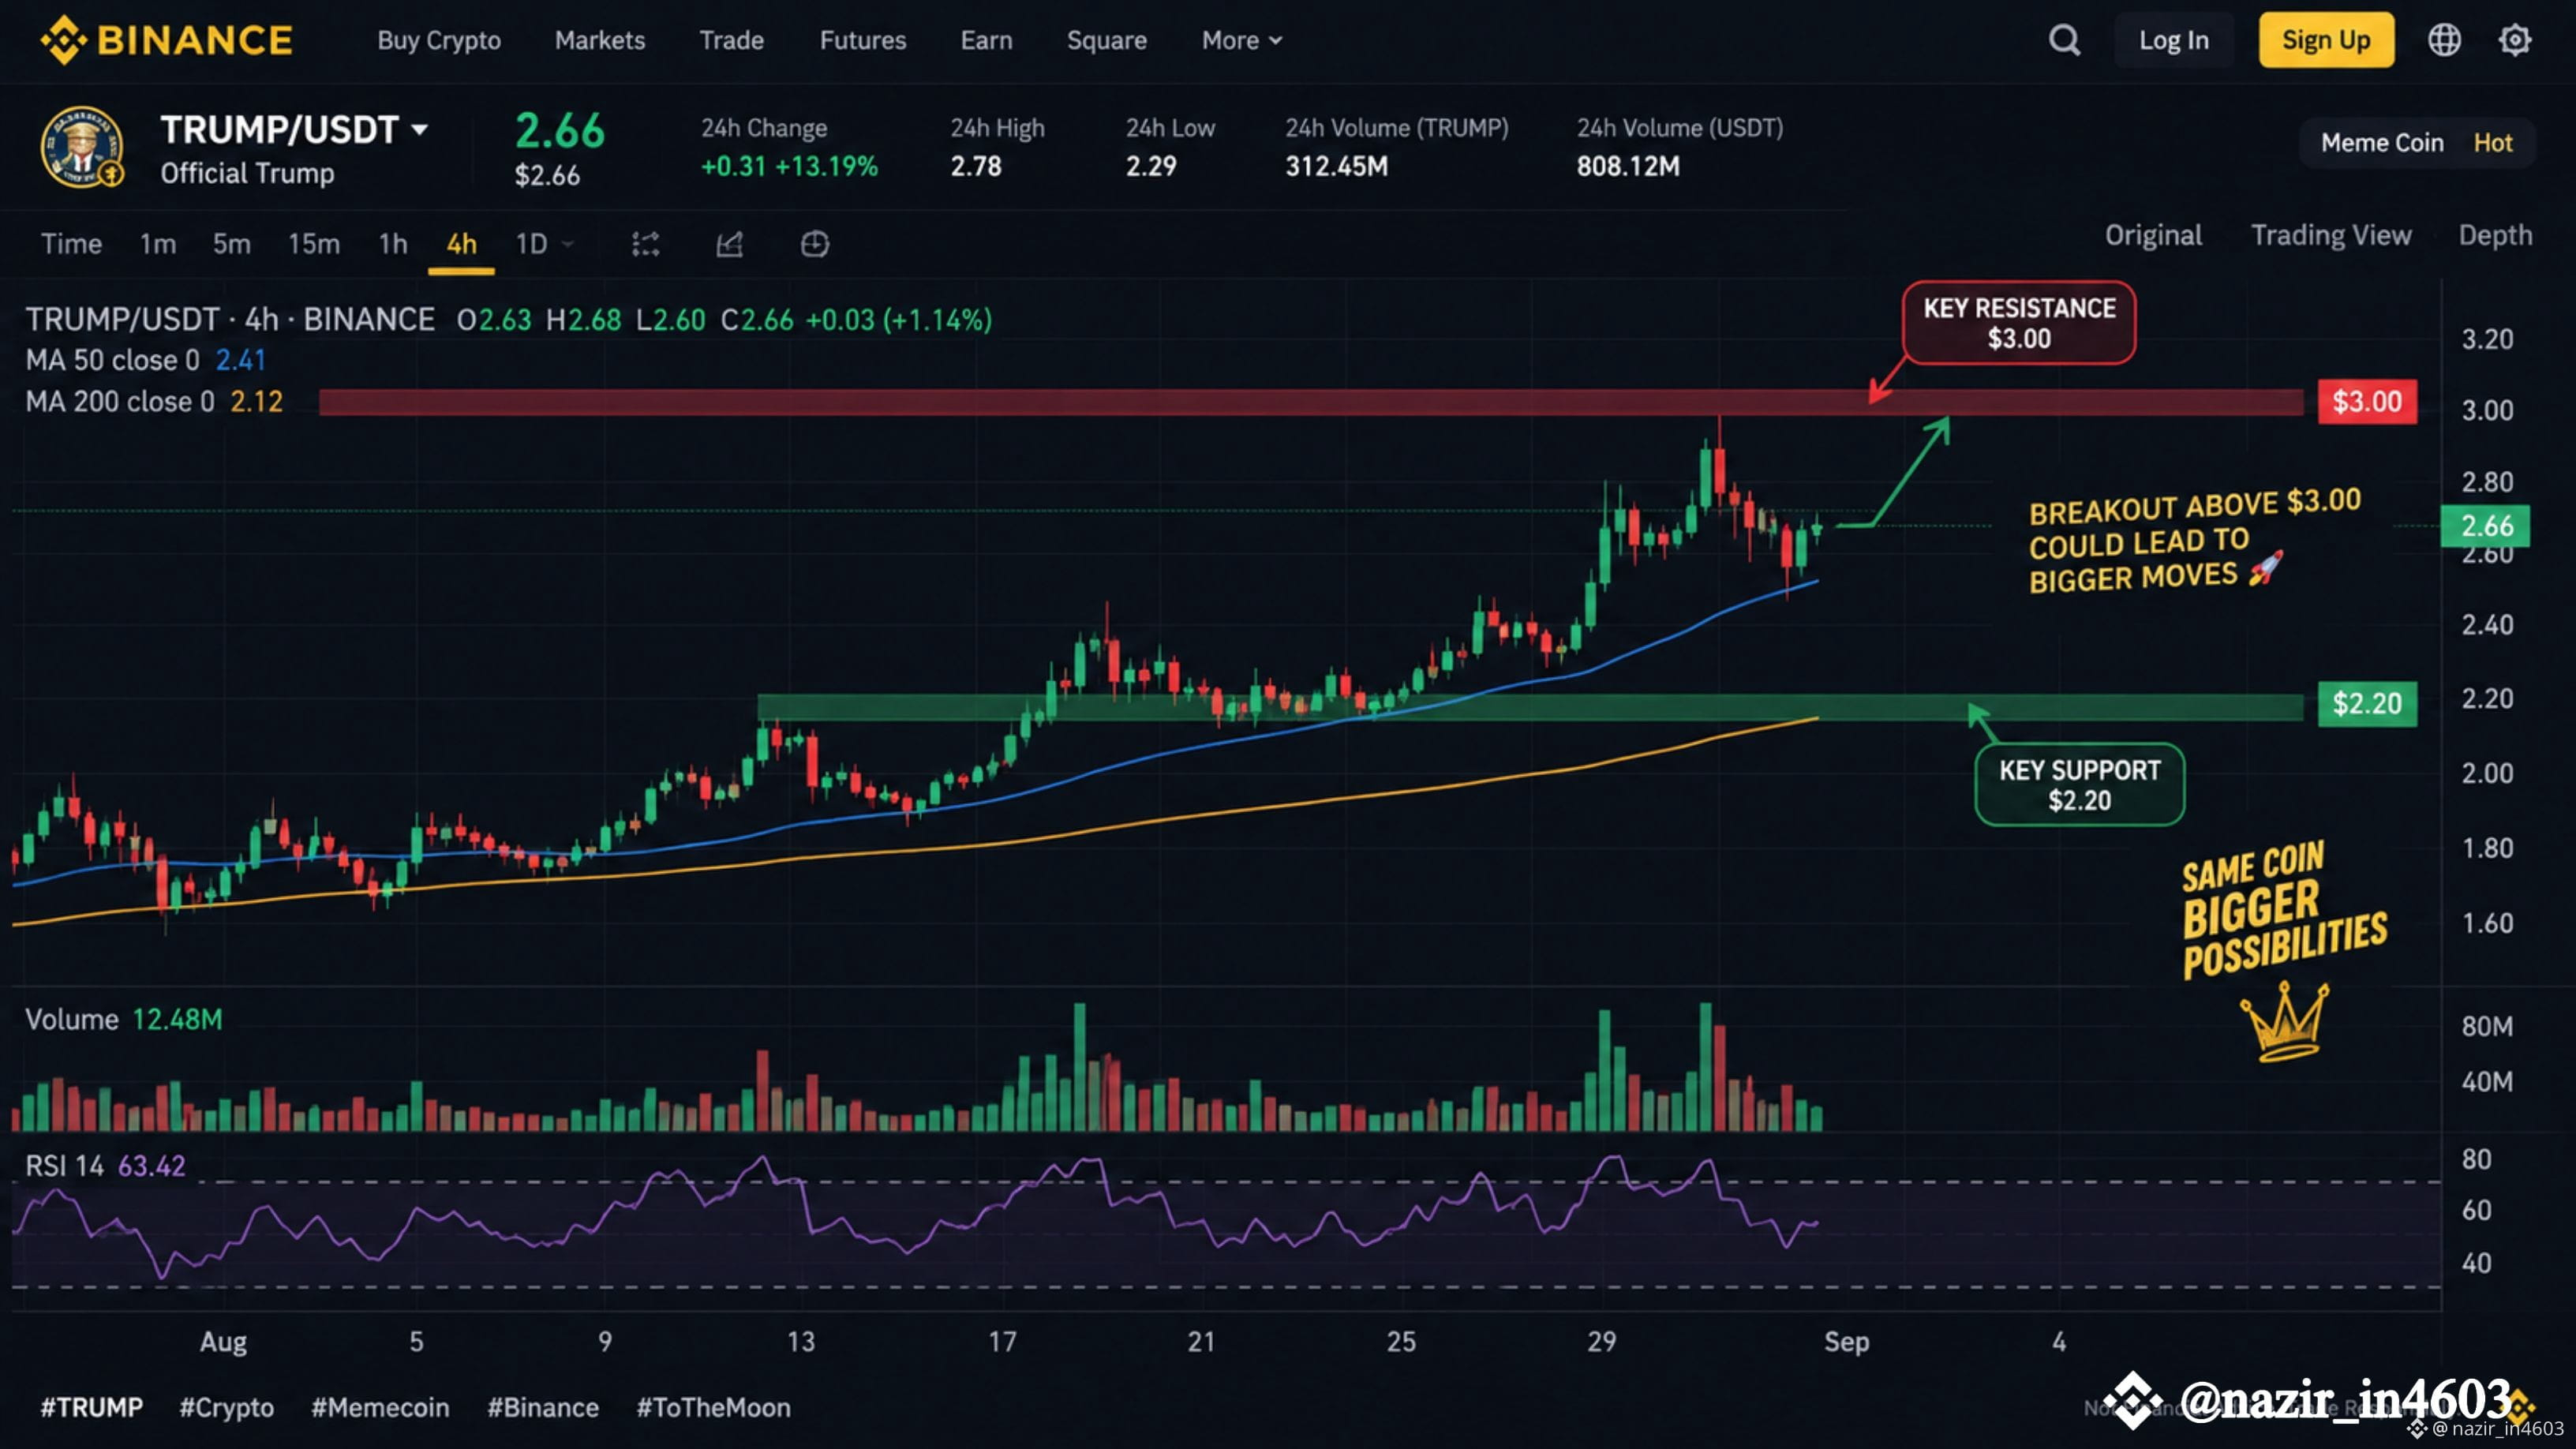Select the Time chart interval

point(71,244)
